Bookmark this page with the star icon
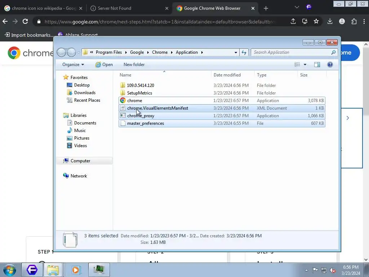This screenshot has height=277, width=369. [316, 21]
